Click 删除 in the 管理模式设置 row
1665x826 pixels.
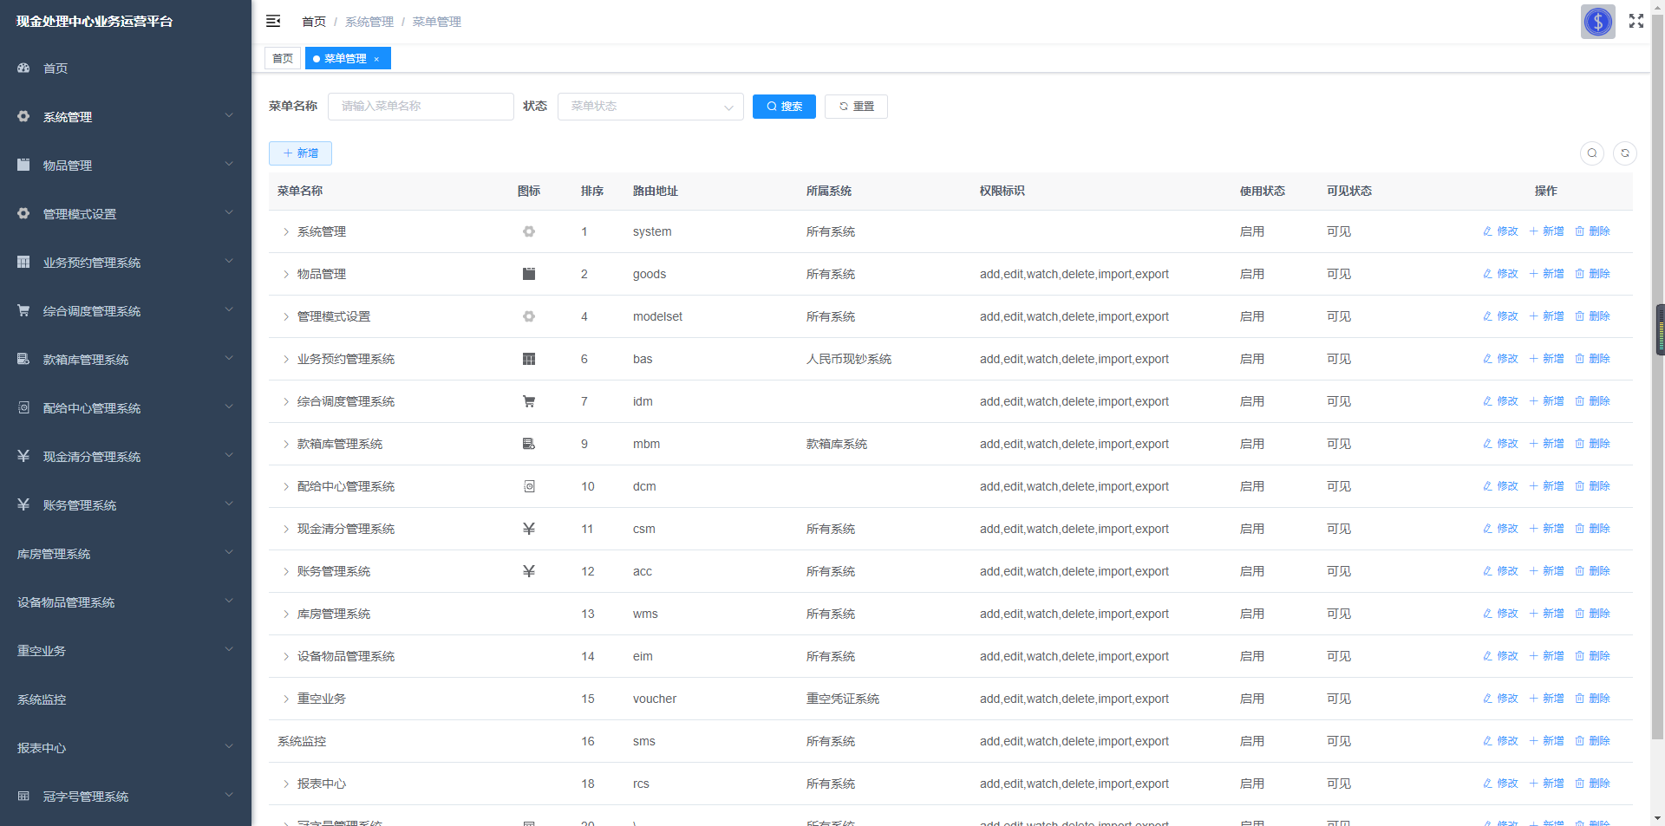point(1592,316)
